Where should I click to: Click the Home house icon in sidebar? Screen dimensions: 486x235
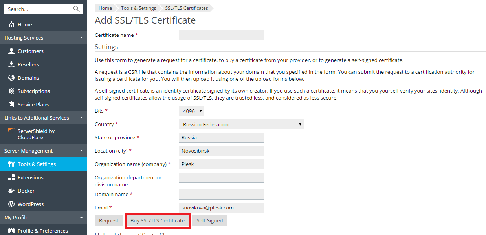[11, 24]
